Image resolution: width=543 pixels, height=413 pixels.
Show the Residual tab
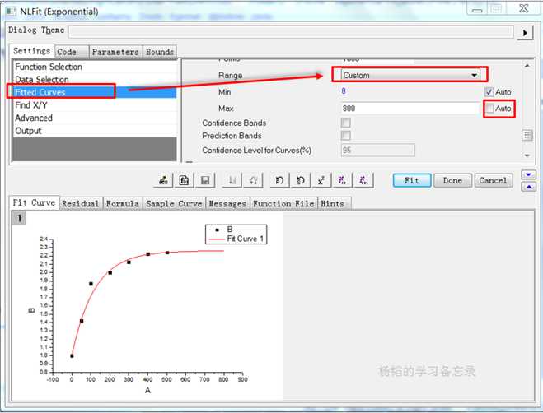pos(81,203)
